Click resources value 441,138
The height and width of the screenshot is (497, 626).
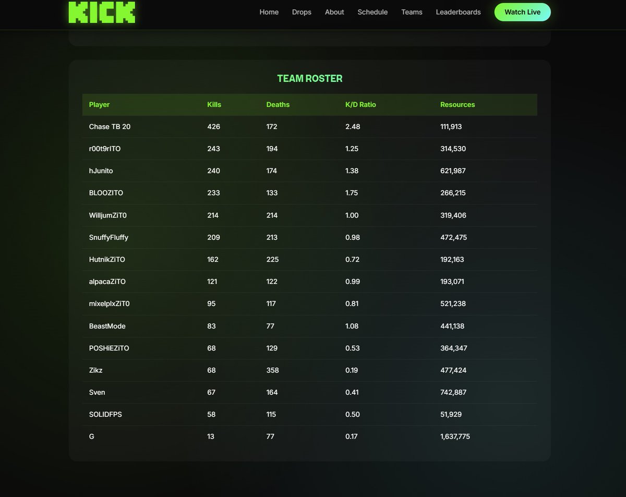coord(452,326)
